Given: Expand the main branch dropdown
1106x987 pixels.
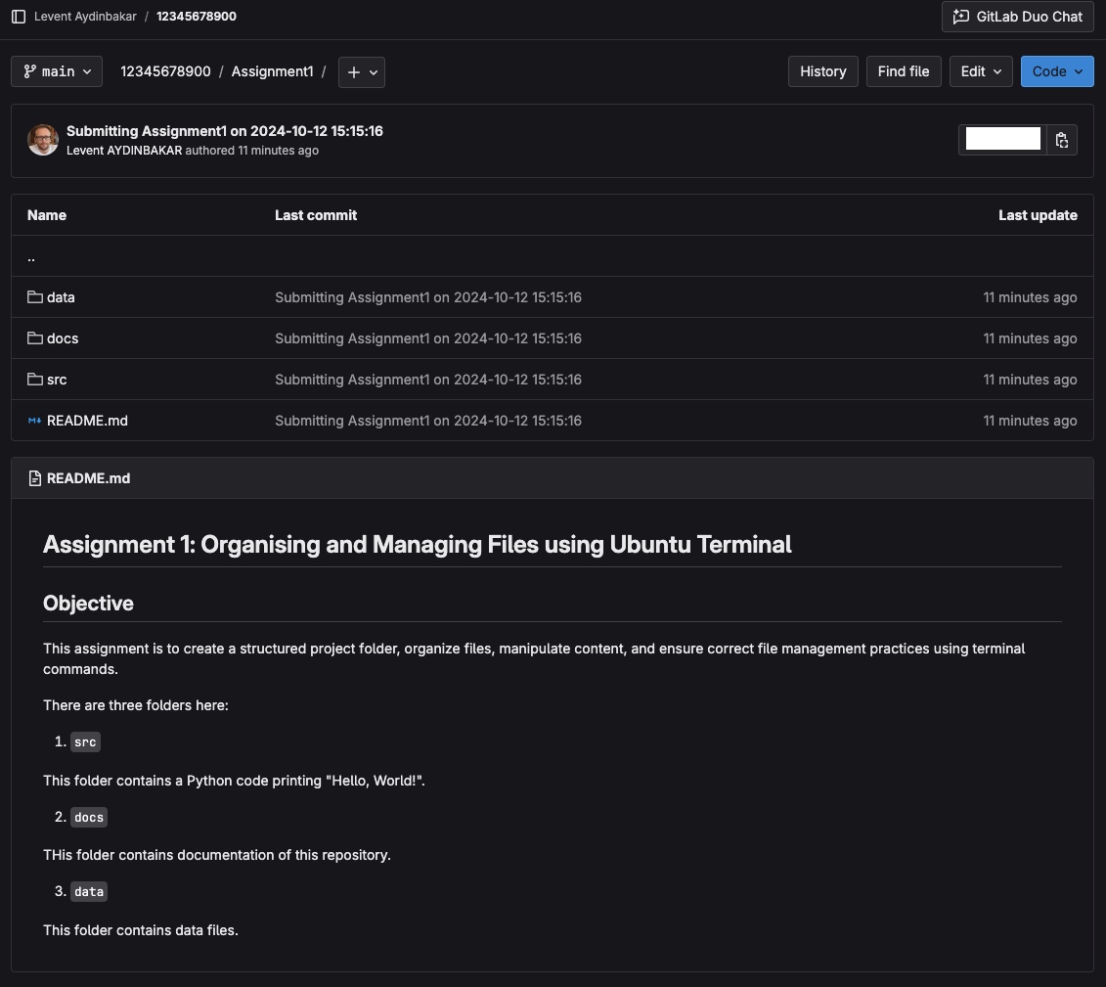Looking at the screenshot, I should 56,70.
